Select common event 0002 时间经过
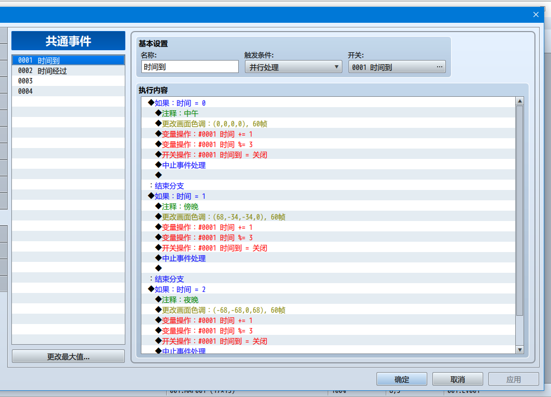Viewport: 551px width, 397px height. pos(68,70)
